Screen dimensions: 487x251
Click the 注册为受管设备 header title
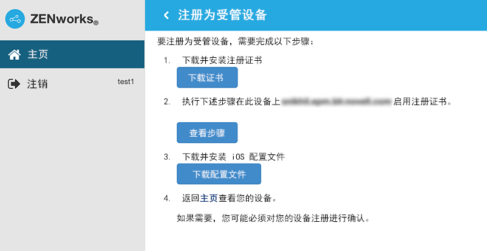coord(222,15)
